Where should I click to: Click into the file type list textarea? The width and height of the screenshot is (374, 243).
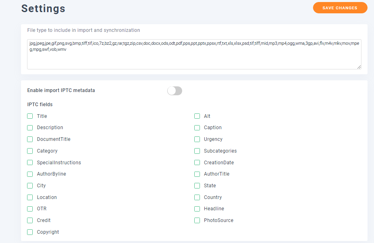pyautogui.click(x=194, y=54)
